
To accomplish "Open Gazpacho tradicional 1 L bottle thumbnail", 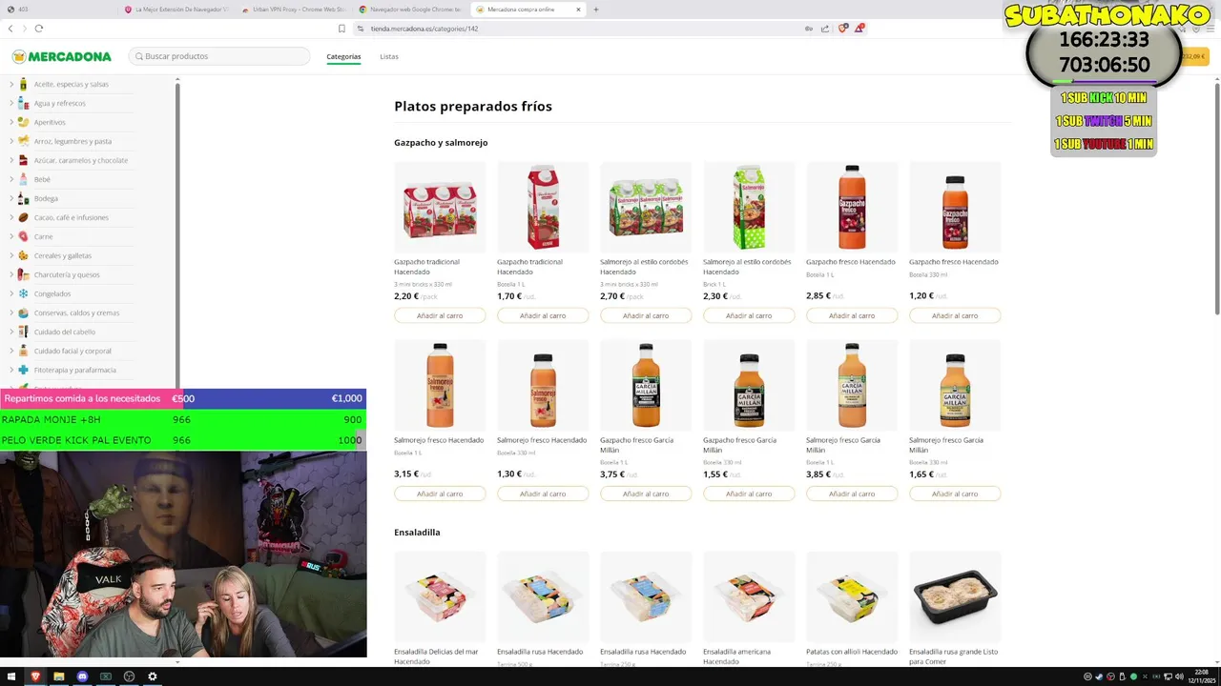I will point(543,207).
